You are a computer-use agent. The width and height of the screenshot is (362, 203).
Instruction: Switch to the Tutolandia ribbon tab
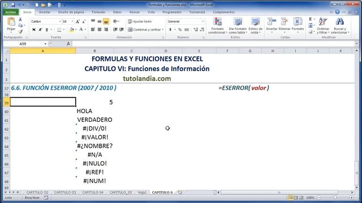pos(197,12)
